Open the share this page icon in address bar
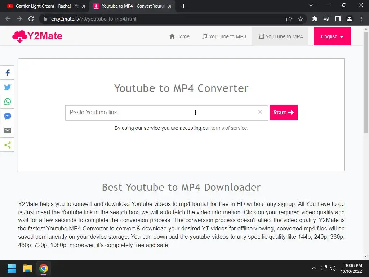369x277 pixels. [x=289, y=19]
